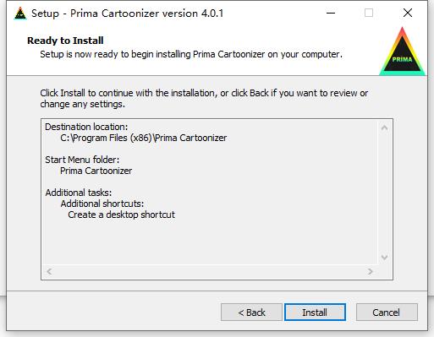Close the Setup window with the X
The height and width of the screenshot is (337, 434).
click(x=408, y=13)
